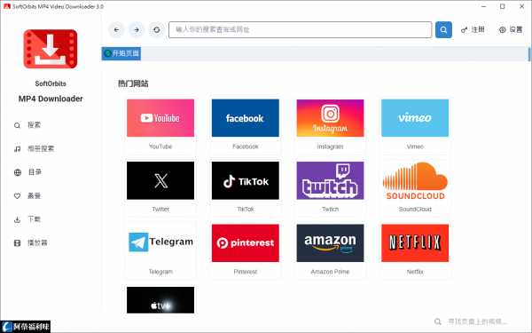532x333 pixels.
Task: Open 下载 downloads in the sidebar
Action: click(x=27, y=219)
